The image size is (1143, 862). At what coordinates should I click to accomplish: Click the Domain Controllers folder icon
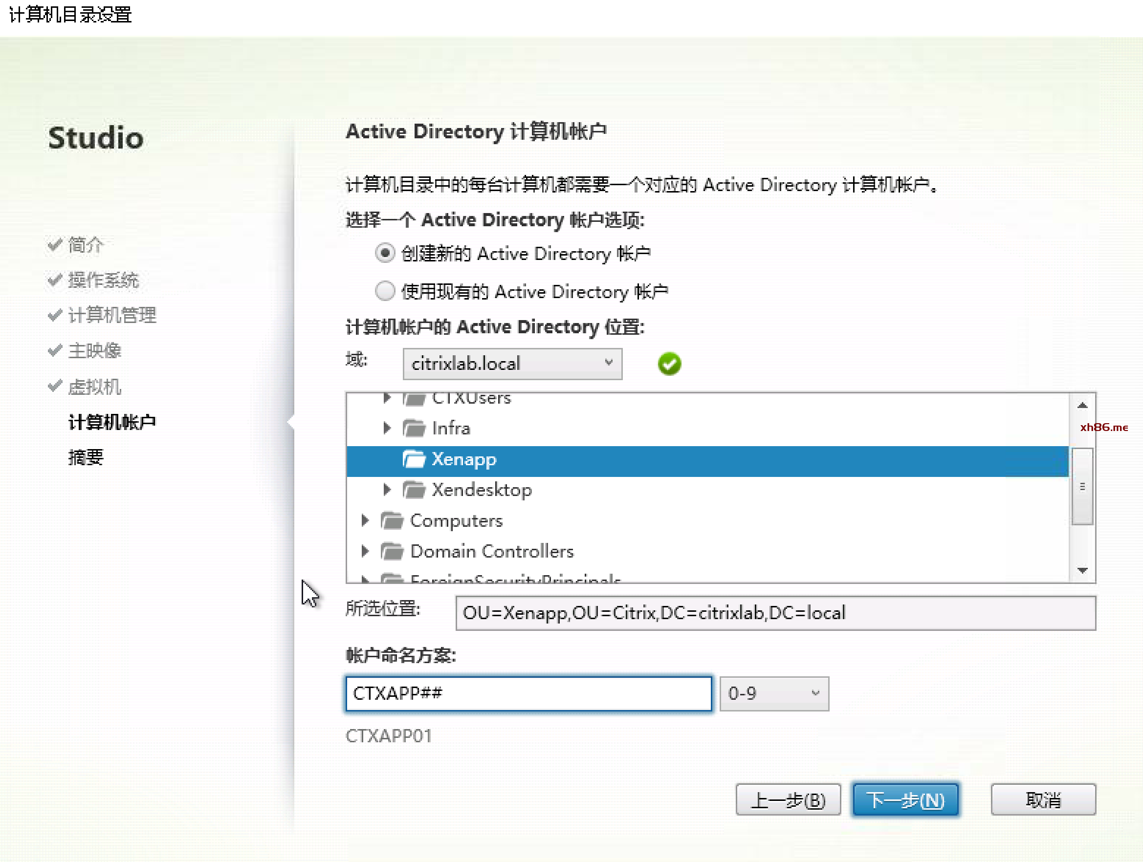coord(392,552)
